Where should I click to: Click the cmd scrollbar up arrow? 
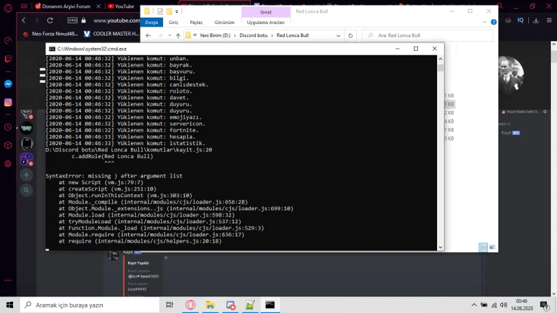coord(441,59)
